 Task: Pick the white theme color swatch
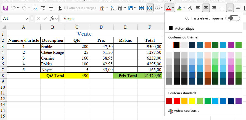coord(169,45)
